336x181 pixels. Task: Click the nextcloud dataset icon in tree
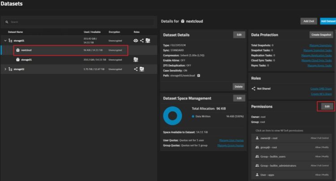[x=17, y=50]
